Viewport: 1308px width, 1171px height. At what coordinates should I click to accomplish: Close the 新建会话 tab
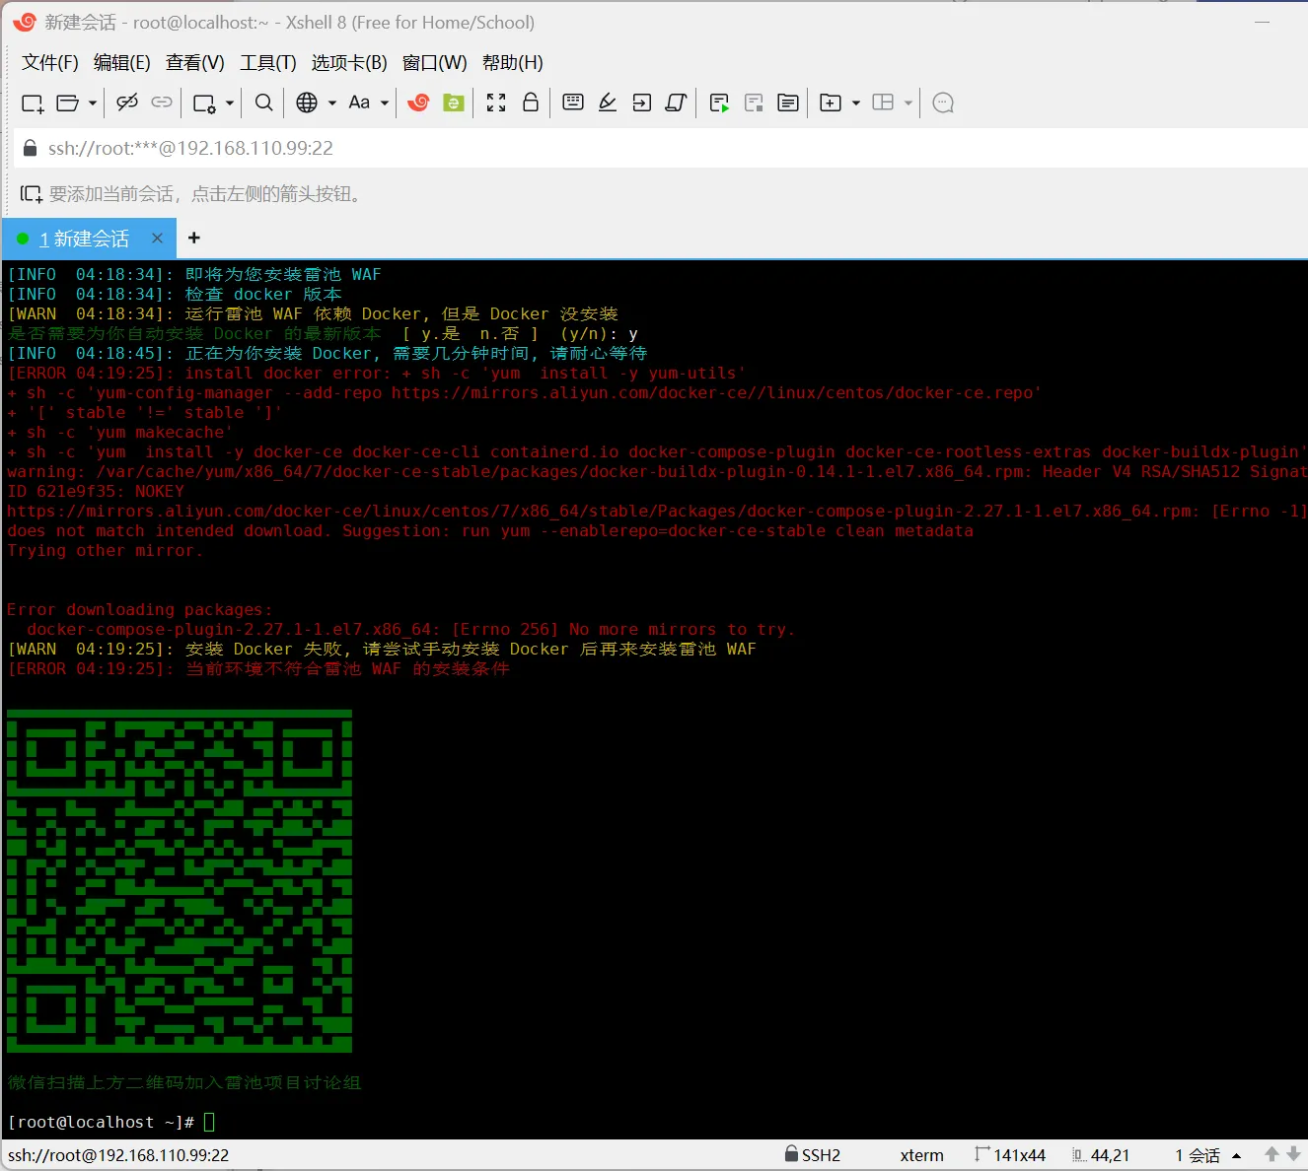point(157,238)
